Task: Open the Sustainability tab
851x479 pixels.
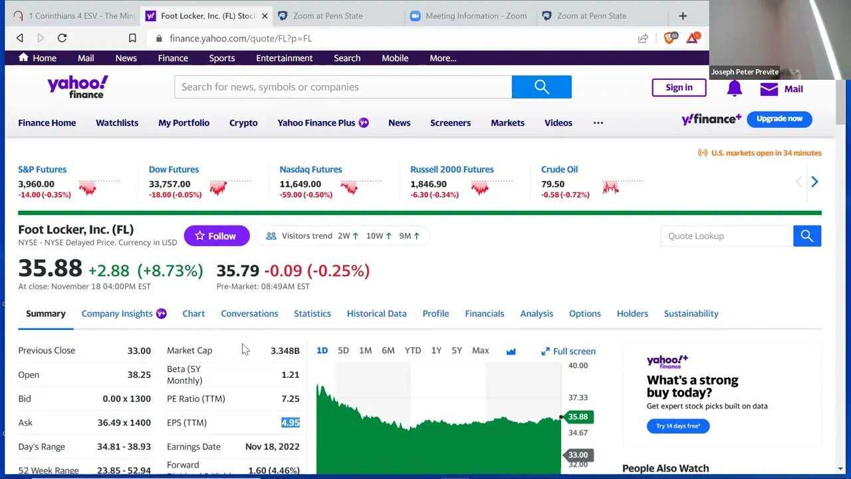Action: coord(691,313)
